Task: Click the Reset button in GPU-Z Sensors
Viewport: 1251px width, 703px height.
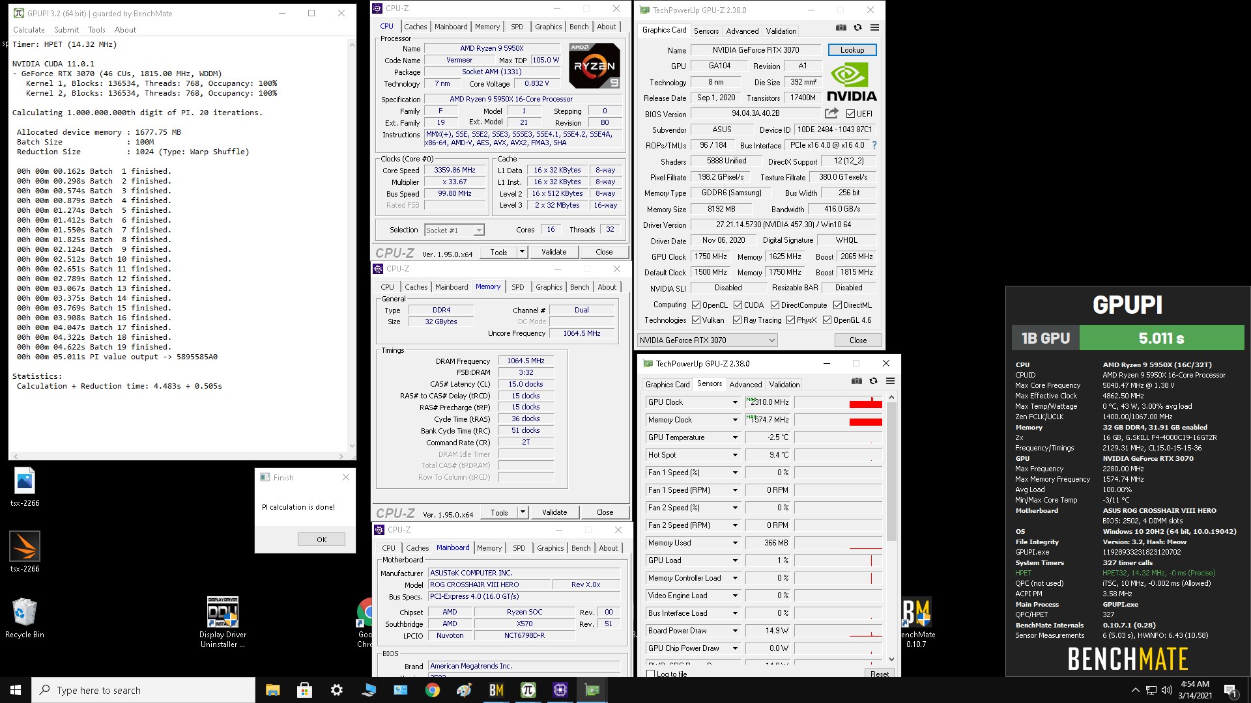Action: (879, 674)
